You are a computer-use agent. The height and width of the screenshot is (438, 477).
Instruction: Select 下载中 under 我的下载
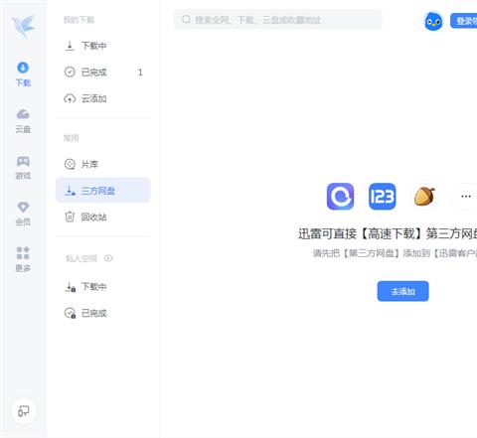pyautogui.click(x=103, y=46)
